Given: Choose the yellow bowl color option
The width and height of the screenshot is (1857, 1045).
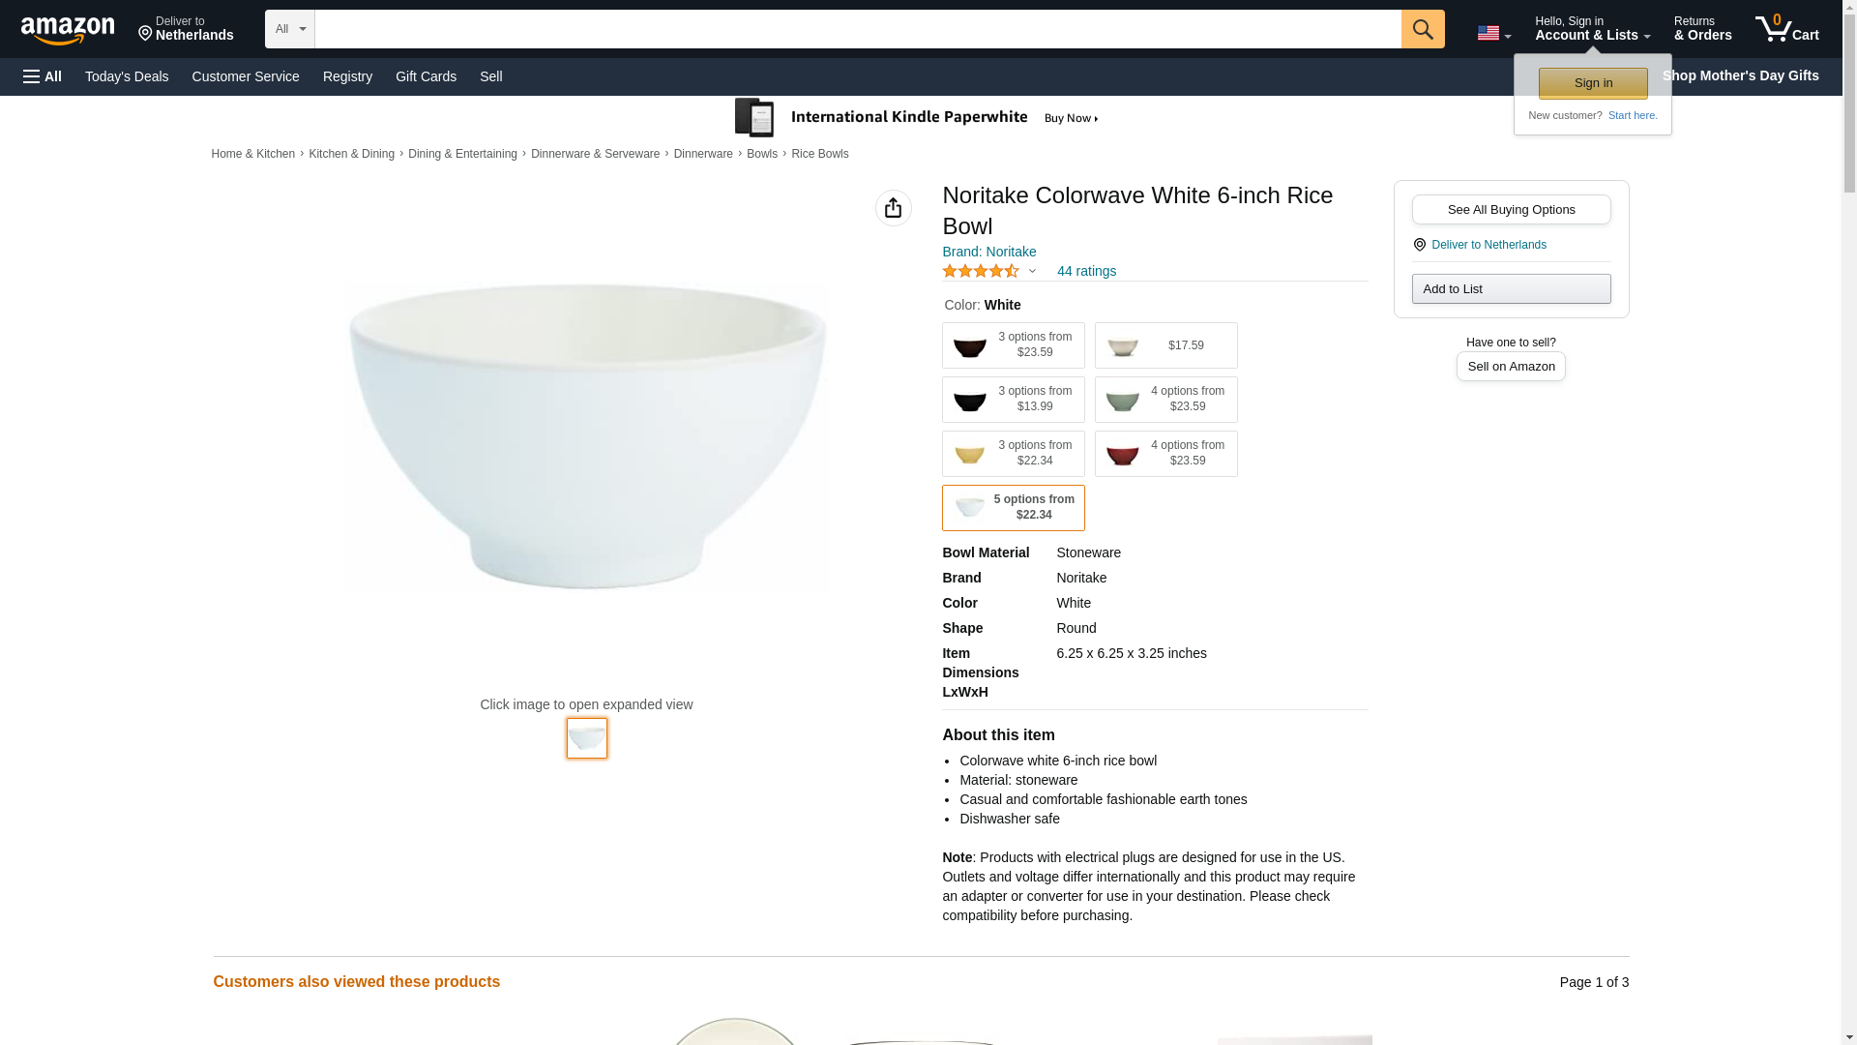Looking at the screenshot, I should (1013, 454).
